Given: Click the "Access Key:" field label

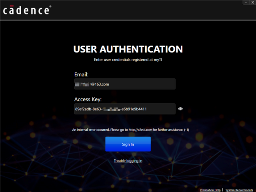Looking at the screenshot, I should (x=88, y=99).
